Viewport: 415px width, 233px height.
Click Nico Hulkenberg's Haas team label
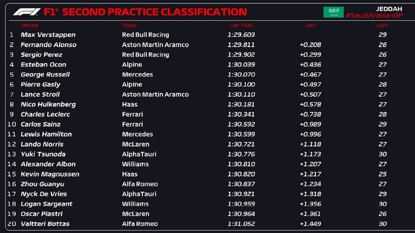pos(130,104)
